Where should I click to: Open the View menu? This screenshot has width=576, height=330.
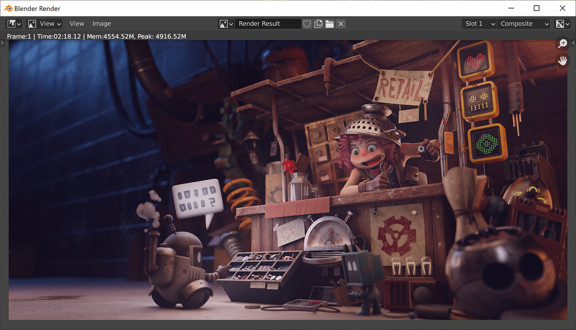77,24
